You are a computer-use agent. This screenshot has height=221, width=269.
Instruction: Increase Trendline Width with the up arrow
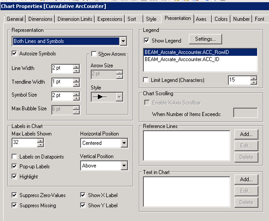[x=76, y=80]
